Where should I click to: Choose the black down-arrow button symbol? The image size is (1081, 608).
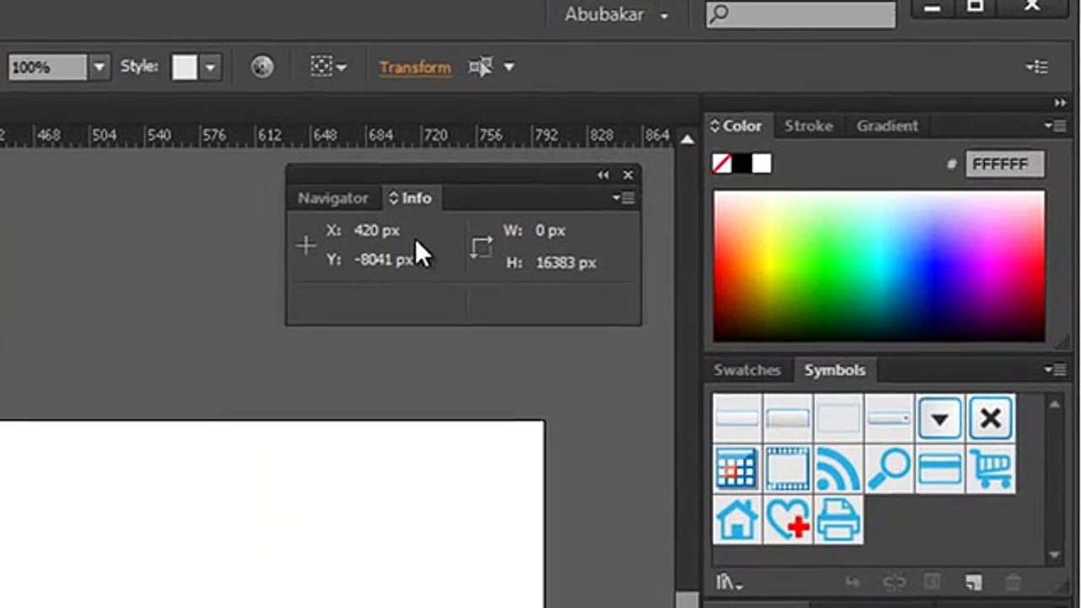pyautogui.click(x=939, y=418)
